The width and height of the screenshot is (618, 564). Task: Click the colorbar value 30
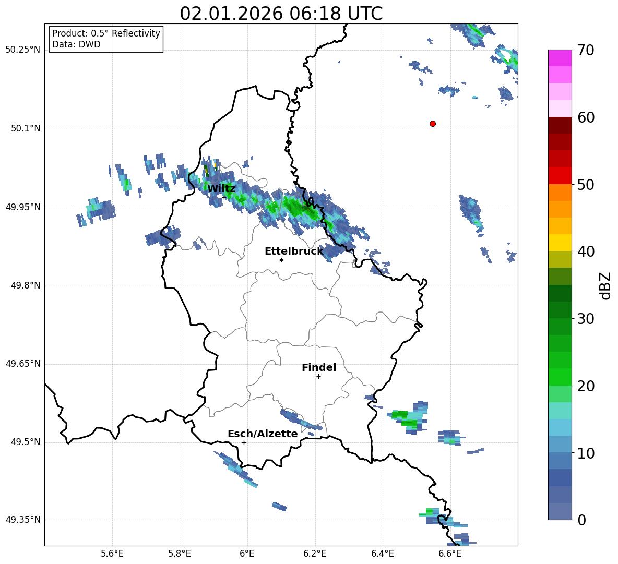(x=586, y=319)
